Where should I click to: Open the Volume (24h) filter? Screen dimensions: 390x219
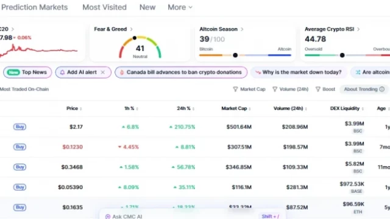[x=290, y=89]
